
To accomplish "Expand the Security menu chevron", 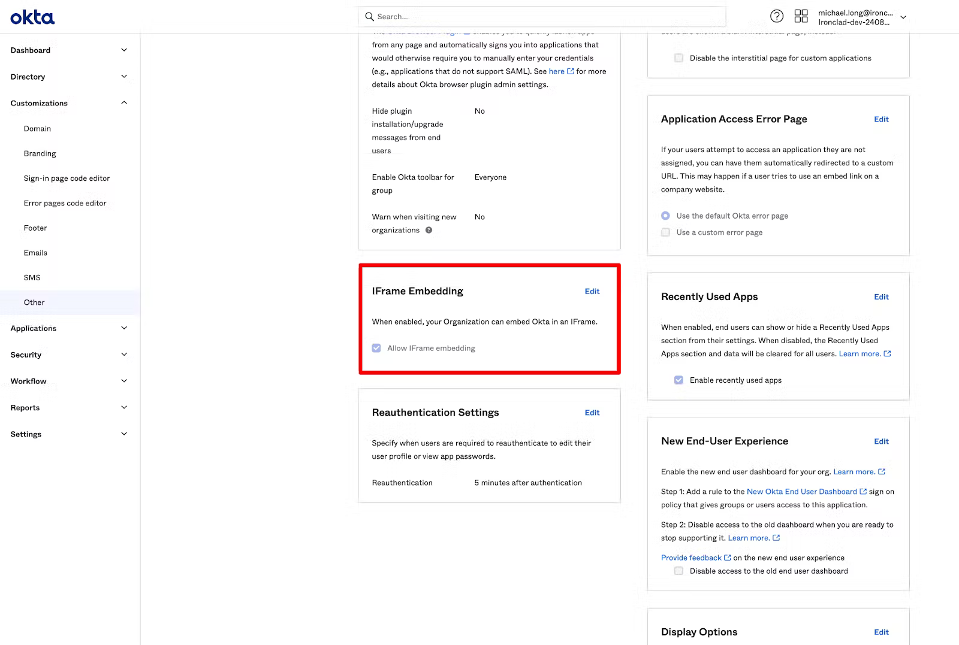I will click(124, 355).
